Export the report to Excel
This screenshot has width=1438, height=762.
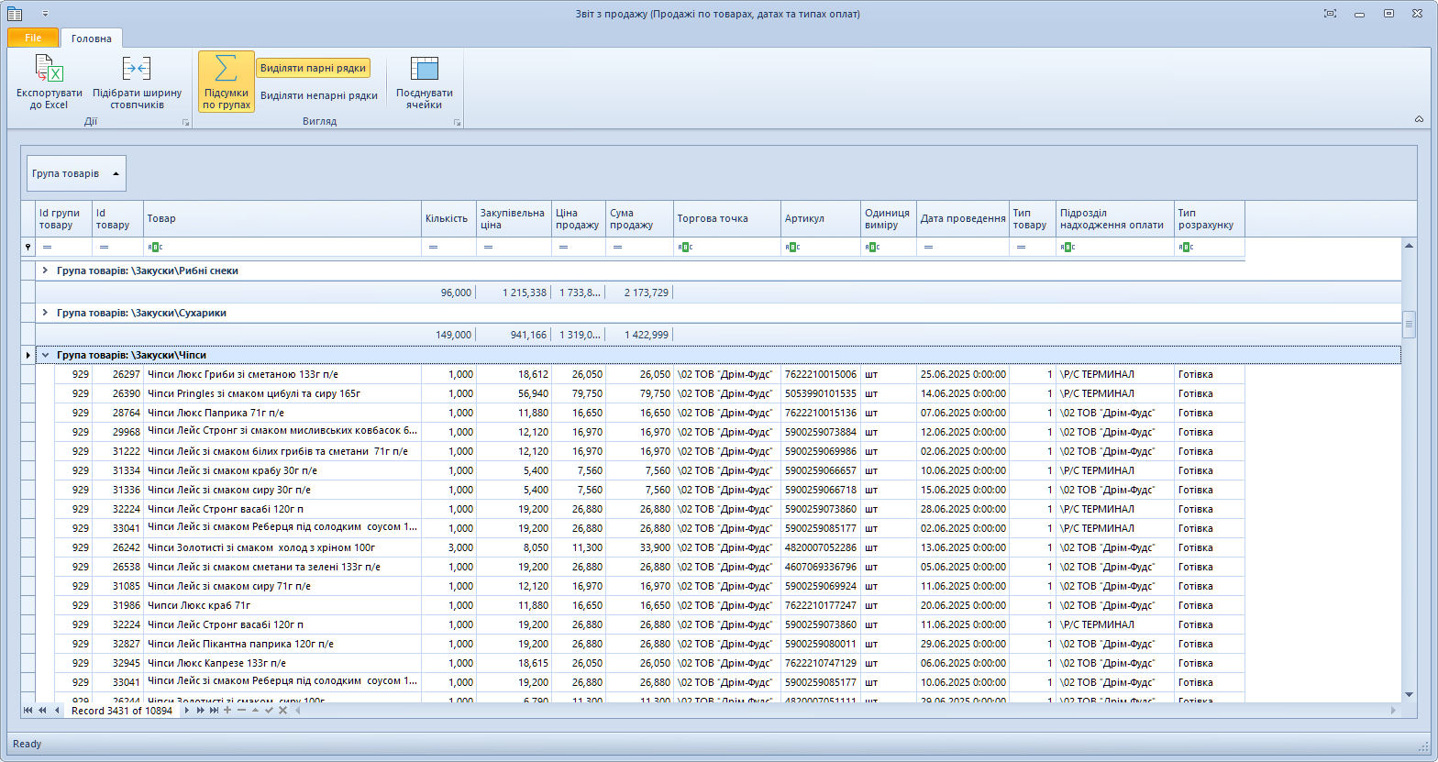pos(49,83)
